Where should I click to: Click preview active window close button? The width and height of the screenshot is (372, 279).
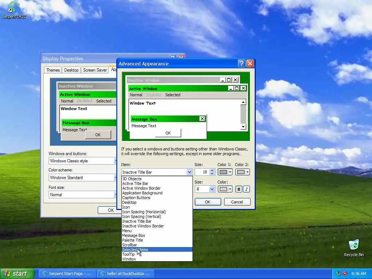[x=243, y=88]
